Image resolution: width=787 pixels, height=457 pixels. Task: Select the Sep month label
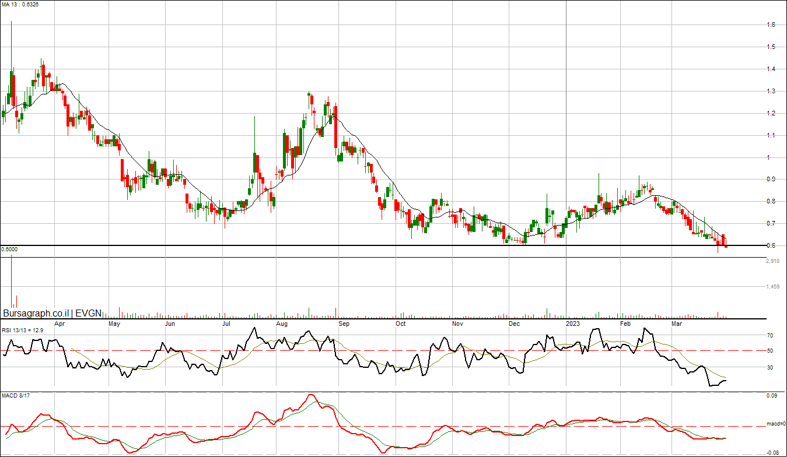(x=344, y=323)
